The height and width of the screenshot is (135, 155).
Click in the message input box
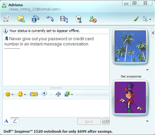pos(56,108)
